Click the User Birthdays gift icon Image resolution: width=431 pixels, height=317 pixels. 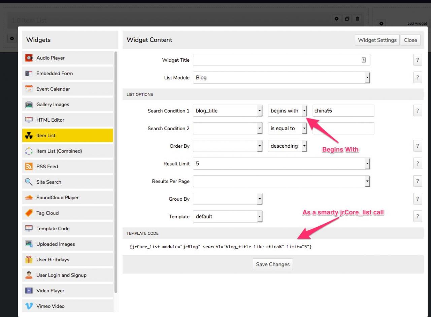point(29,260)
